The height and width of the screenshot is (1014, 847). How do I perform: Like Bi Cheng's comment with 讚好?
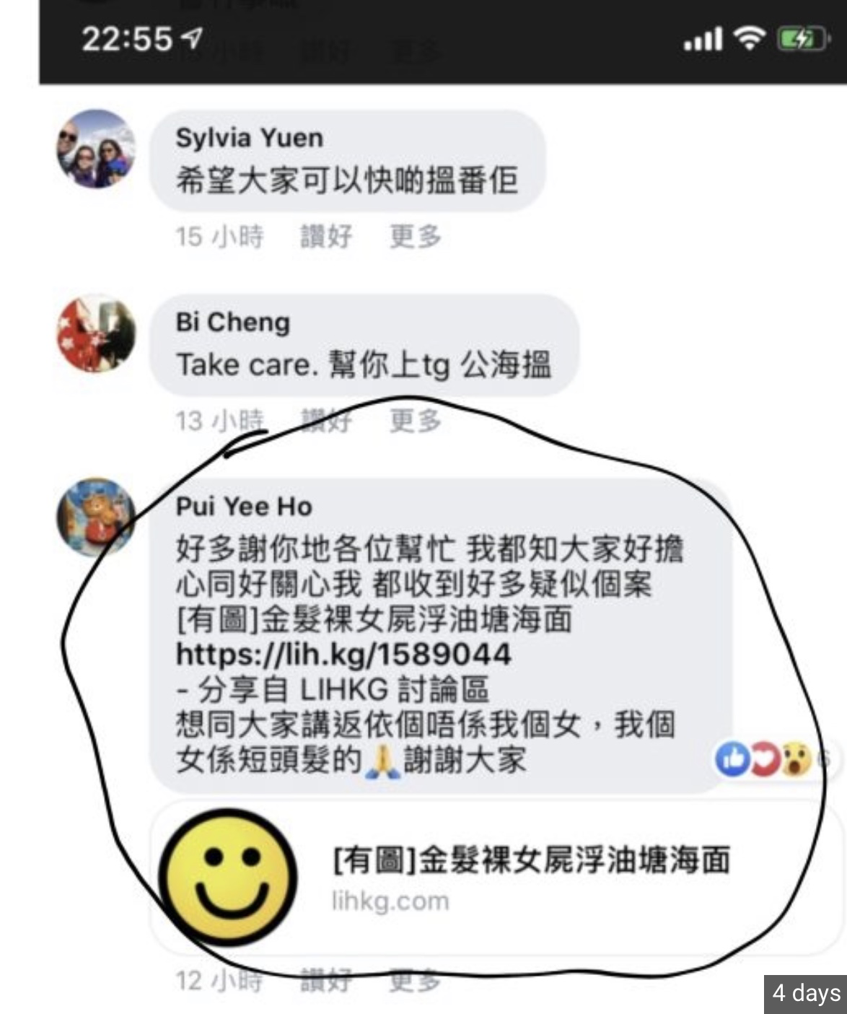[326, 420]
